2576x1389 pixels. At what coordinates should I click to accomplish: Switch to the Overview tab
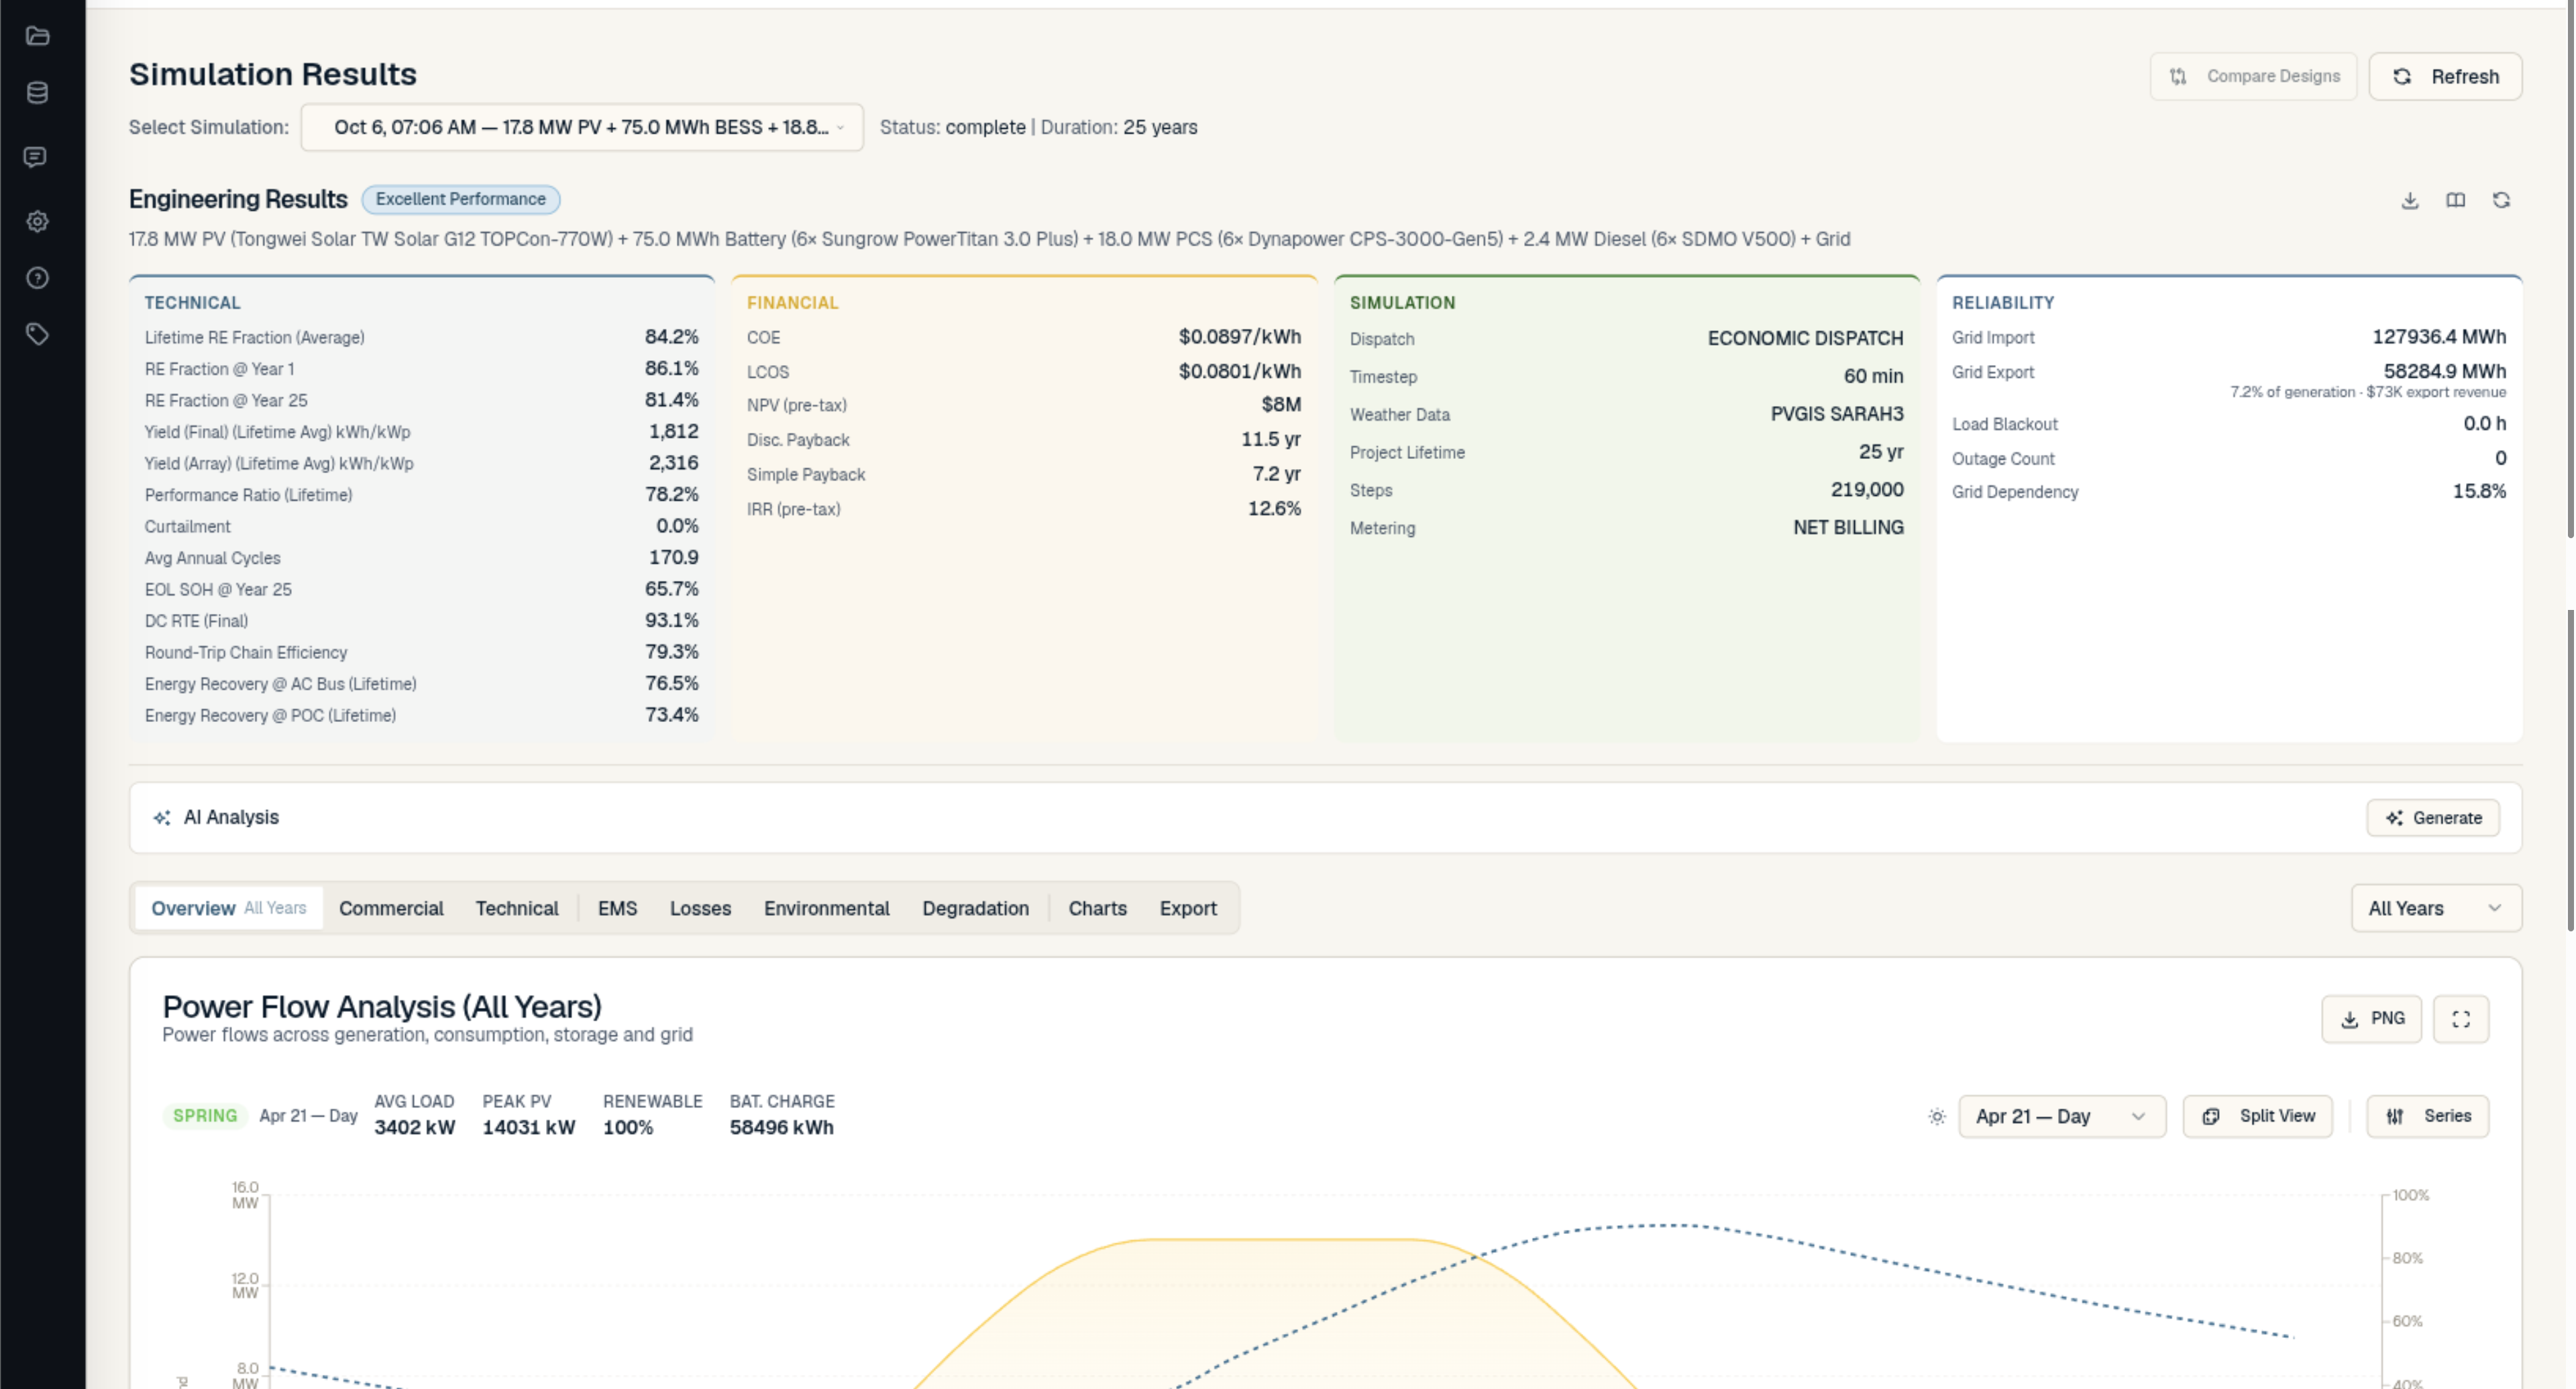229,908
